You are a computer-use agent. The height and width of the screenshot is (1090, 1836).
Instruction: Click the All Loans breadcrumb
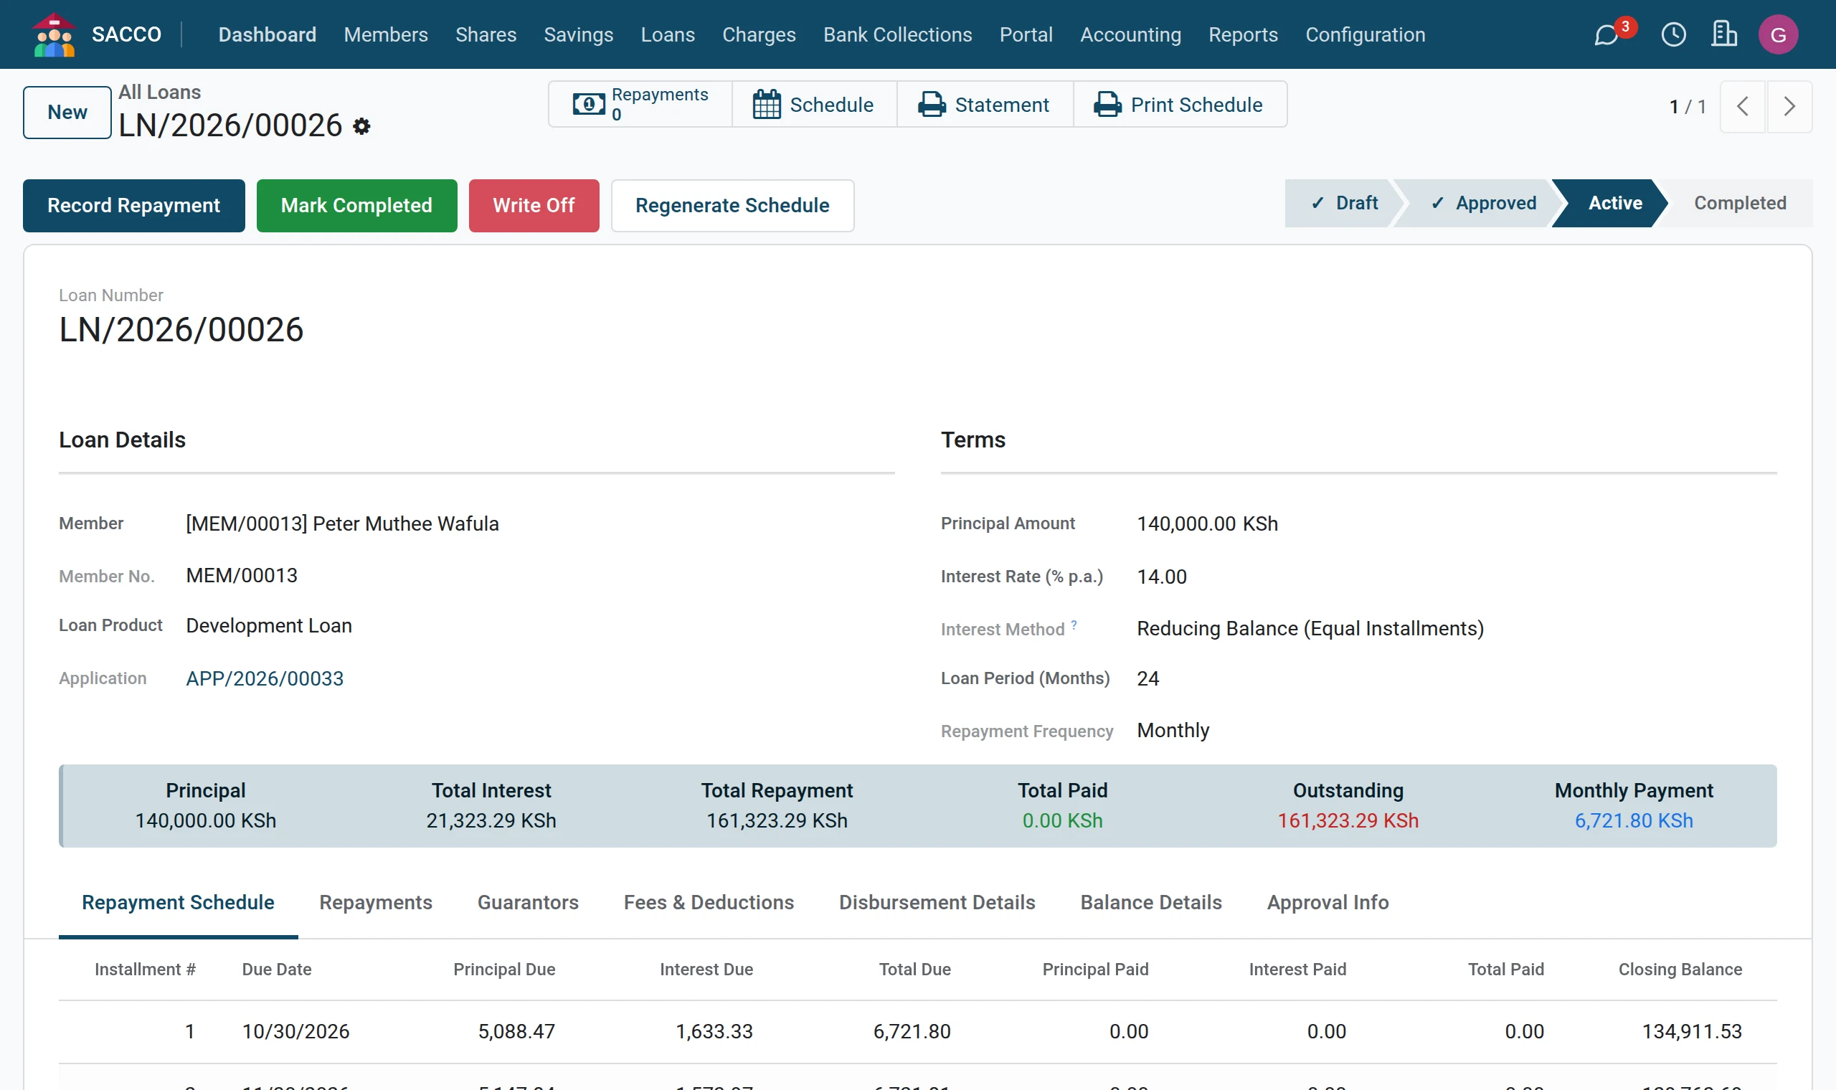click(x=159, y=92)
